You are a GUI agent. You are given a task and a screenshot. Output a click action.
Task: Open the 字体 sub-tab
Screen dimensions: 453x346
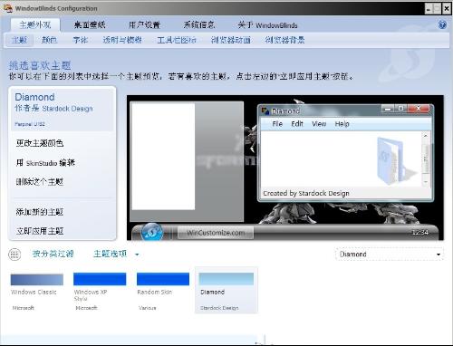[x=80, y=40]
